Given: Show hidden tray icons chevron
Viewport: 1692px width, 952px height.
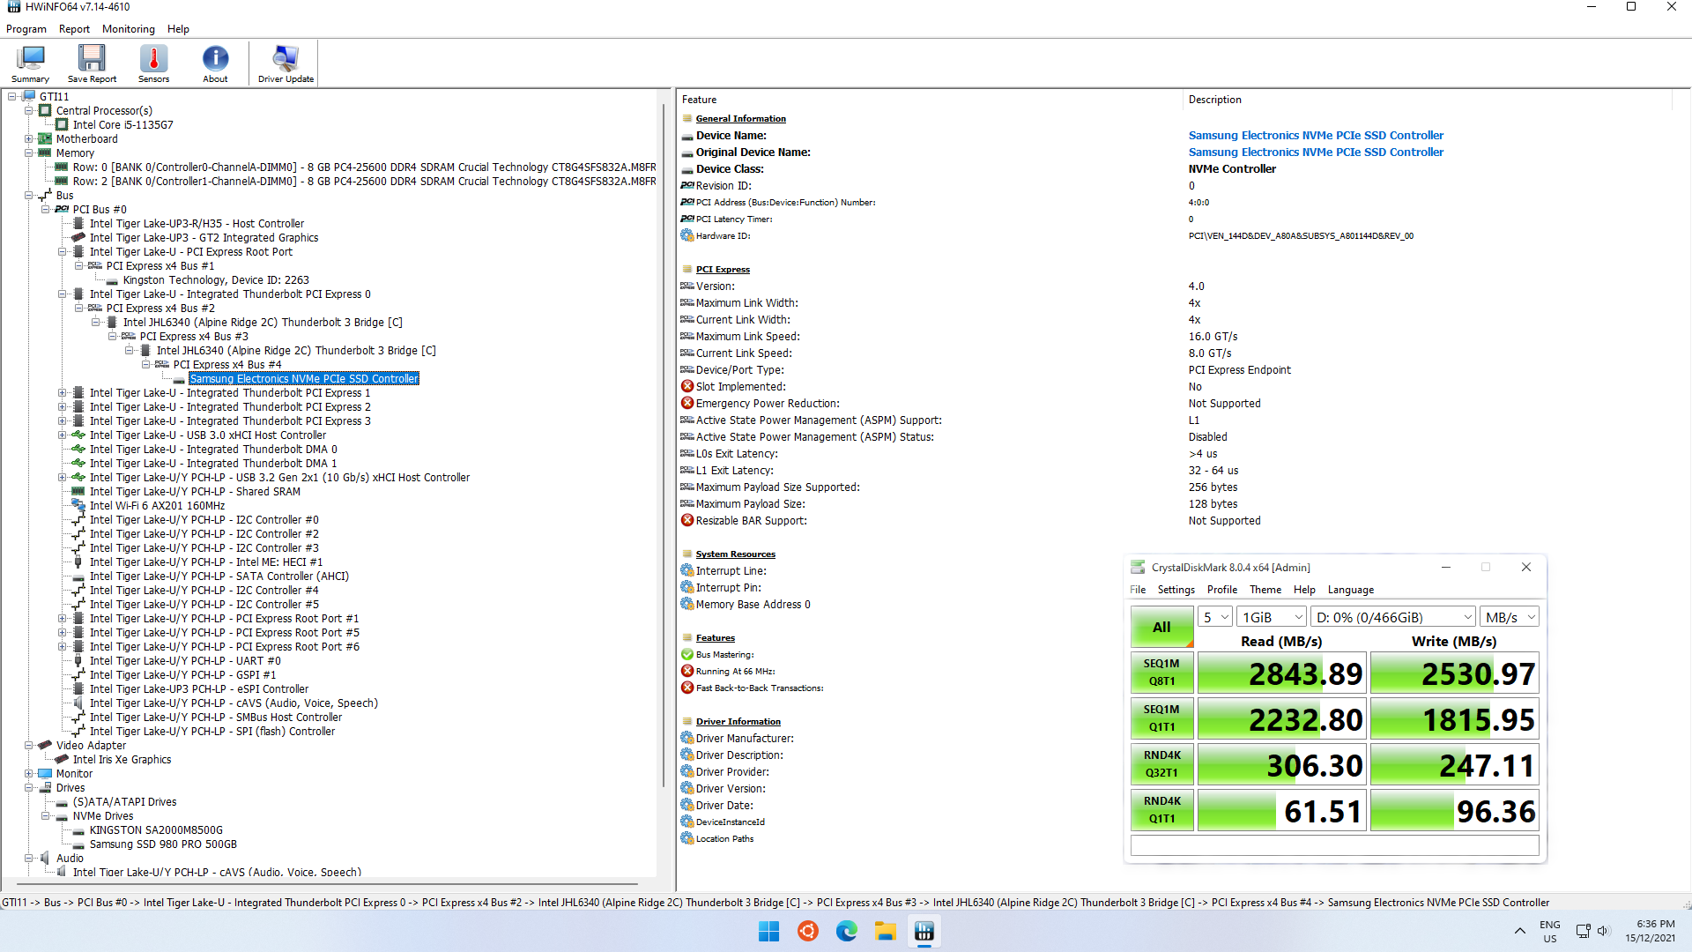Looking at the screenshot, I should pos(1519,931).
